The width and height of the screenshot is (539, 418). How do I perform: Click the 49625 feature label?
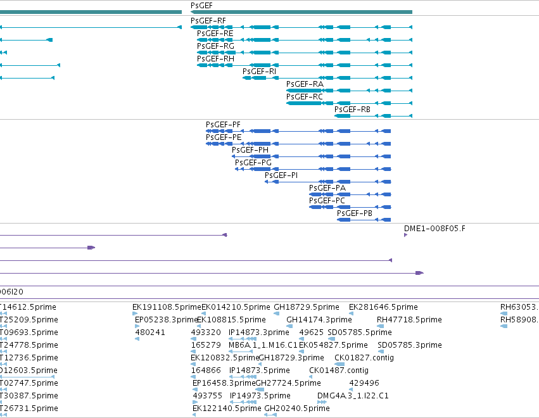tap(312, 332)
